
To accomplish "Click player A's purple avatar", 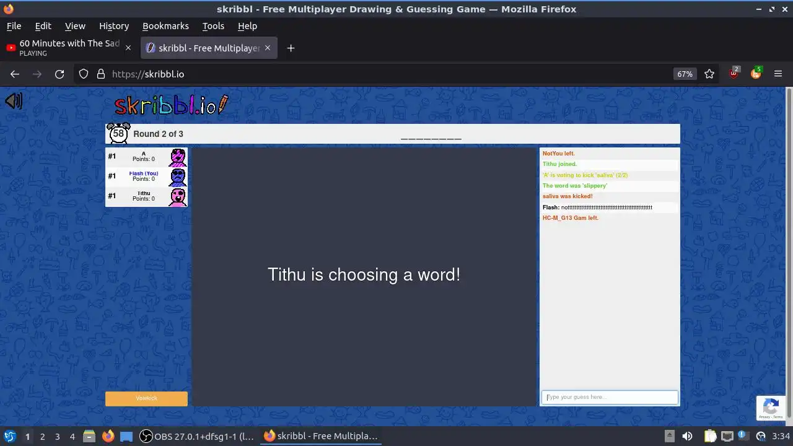I will click(178, 157).
